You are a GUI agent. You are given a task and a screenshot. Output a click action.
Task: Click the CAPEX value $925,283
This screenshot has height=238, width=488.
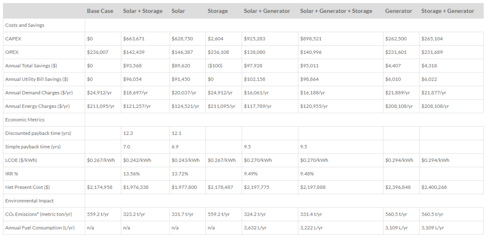254,39
